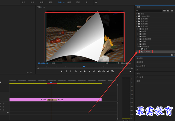The image size is (175, 121).
Task: Click the timeline blue playhead marker
Action: pyautogui.click(x=51, y=82)
